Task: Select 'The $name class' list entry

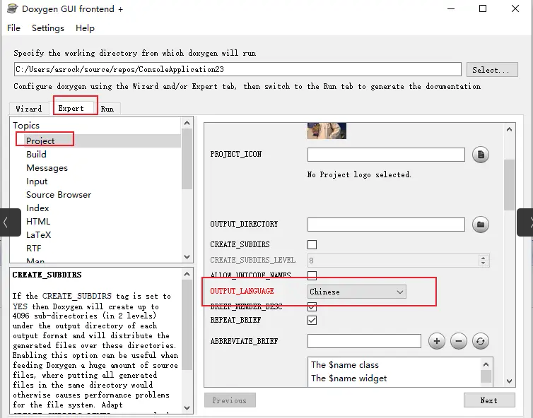Action: (x=345, y=364)
